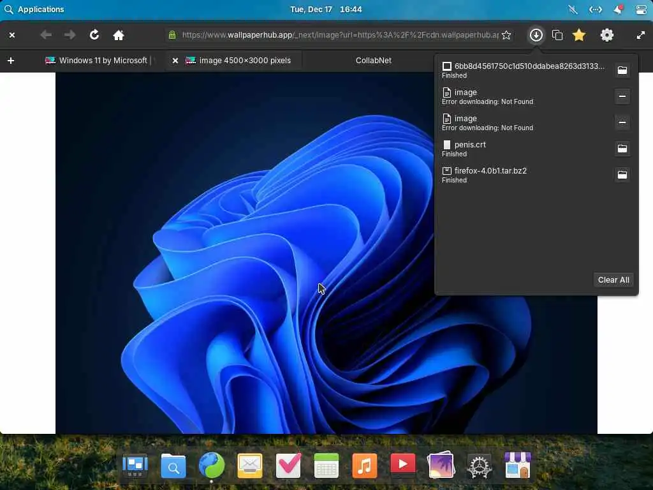Bookmark page with the address bar star
This screenshot has height=490, width=653.
[x=506, y=35]
